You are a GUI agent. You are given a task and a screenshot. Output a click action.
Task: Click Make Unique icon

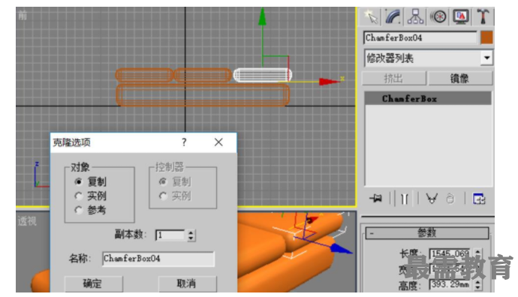(x=432, y=199)
